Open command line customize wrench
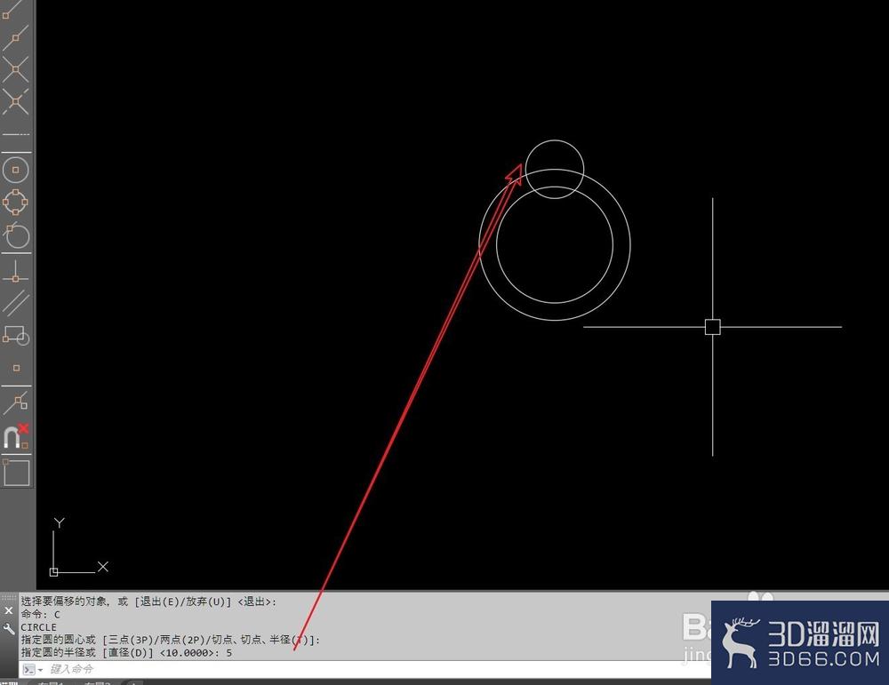 (9, 628)
